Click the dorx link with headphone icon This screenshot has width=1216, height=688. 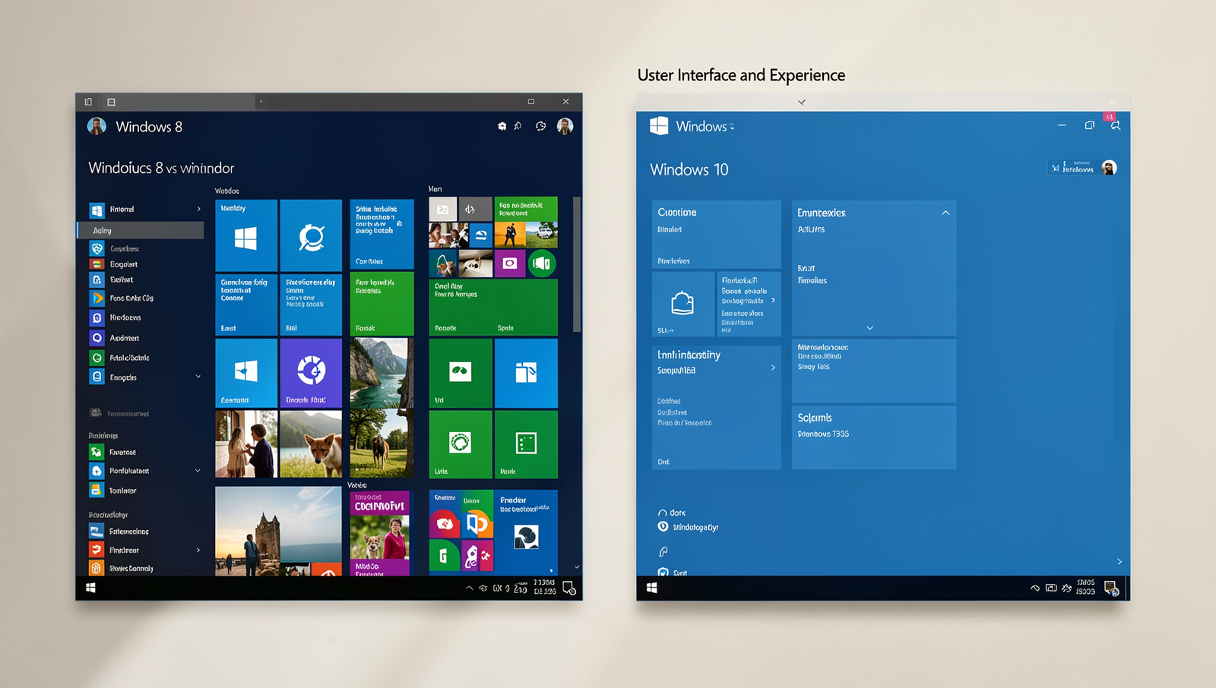pyautogui.click(x=672, y=513)
